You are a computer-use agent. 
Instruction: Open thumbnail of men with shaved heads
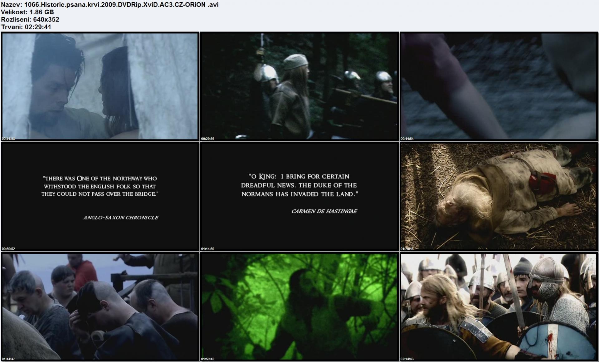pos(100,306)
